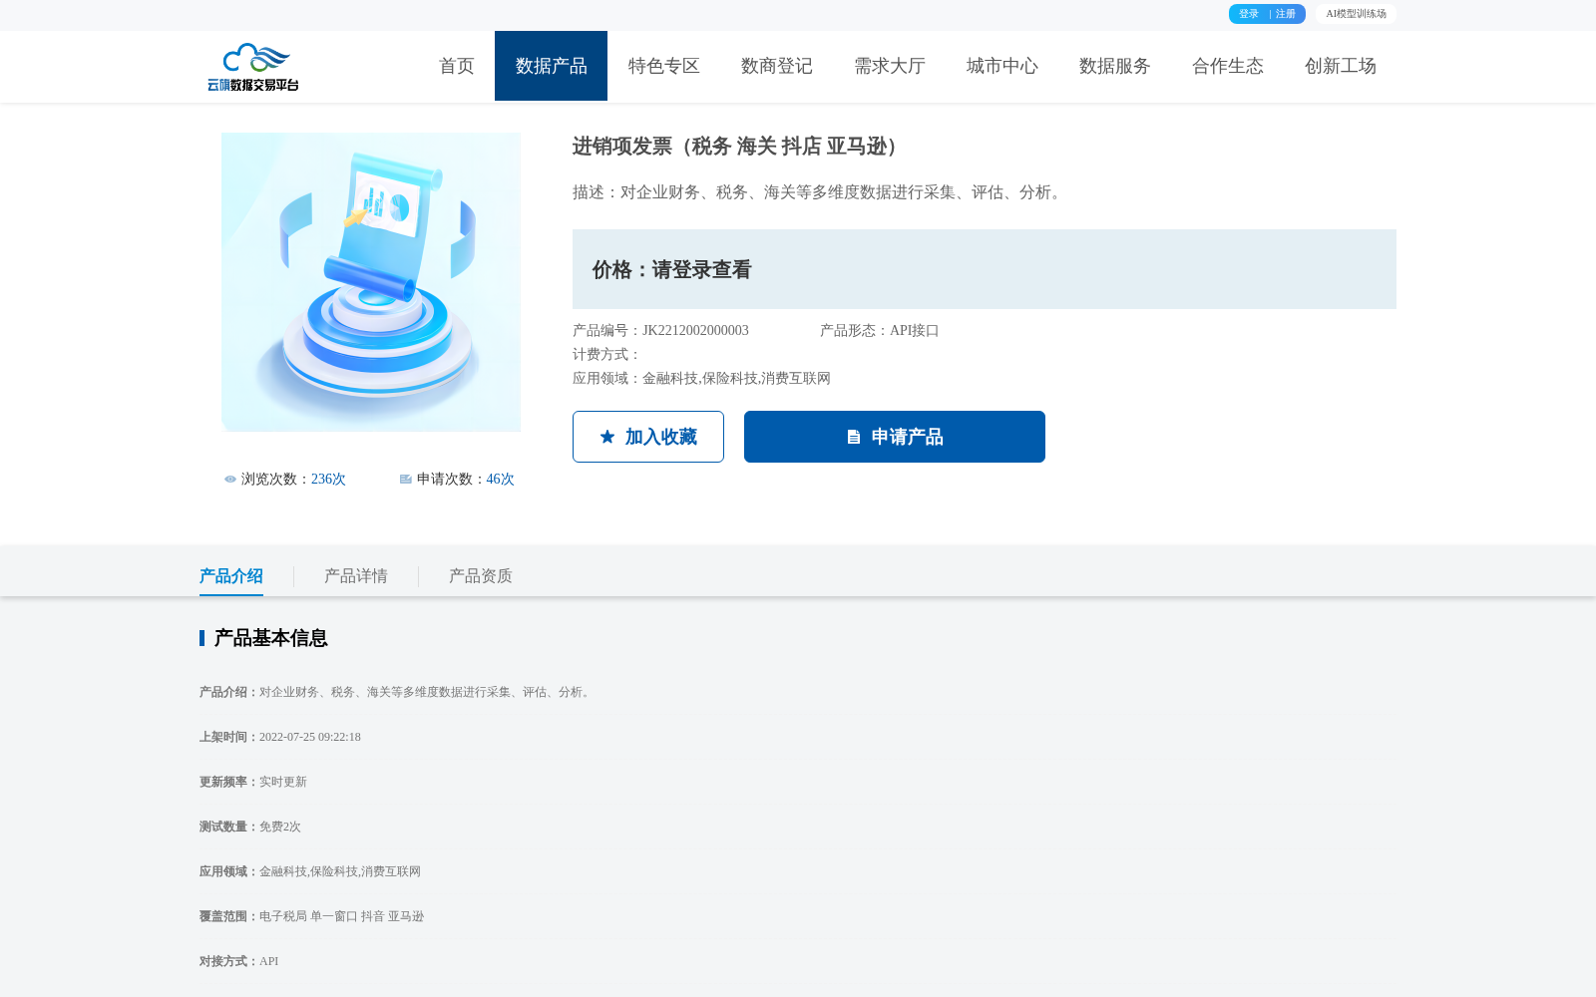Click coverage text 电子税局 单一窗口 抖音 亚马逊
The width and height of the screenshot is (1596, 997).
pos(341,916)
